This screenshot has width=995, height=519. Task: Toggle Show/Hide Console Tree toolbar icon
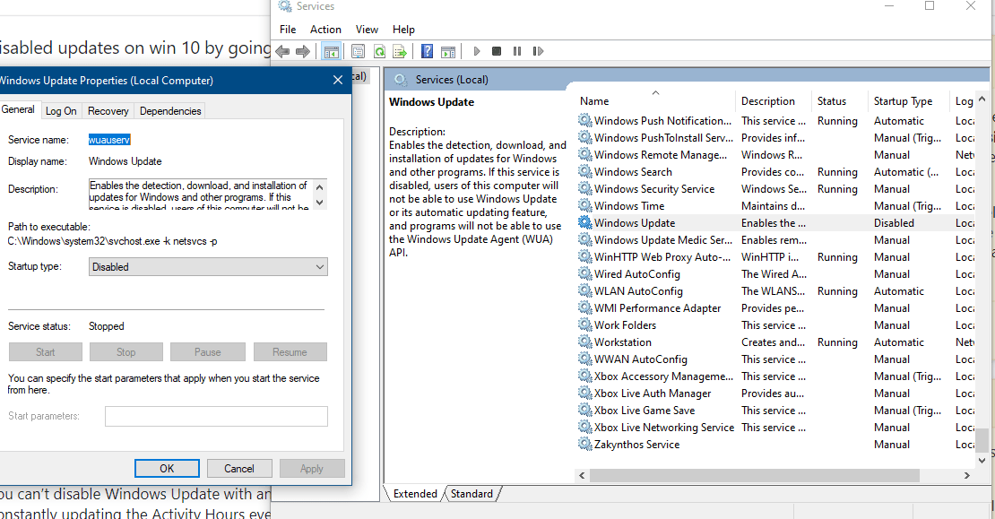332,51
